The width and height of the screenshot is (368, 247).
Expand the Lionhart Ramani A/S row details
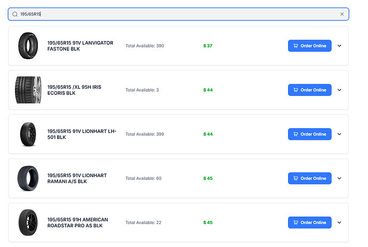339,178
